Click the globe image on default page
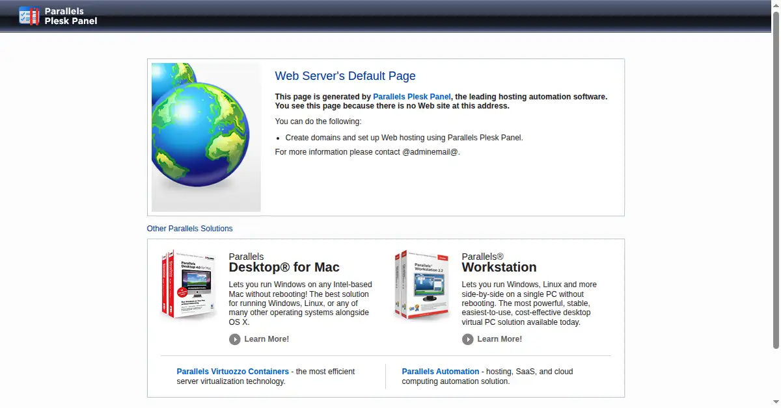Viewport: 781px width, 408px height. click(206, 137)
